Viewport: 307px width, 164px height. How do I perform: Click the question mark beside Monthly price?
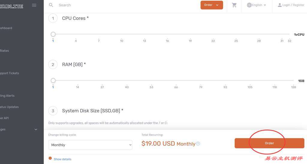(198, 144)
